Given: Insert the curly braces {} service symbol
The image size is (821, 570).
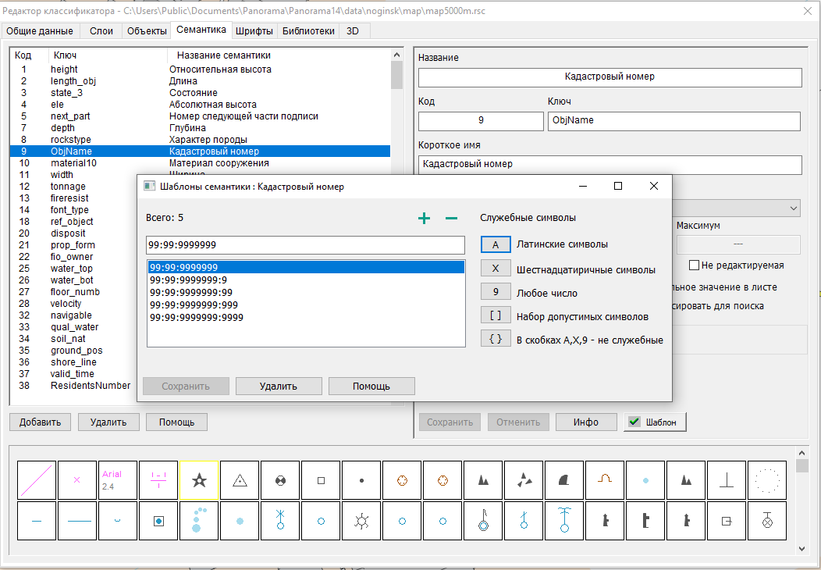Looking at the screenshot, I should point(496,340).
